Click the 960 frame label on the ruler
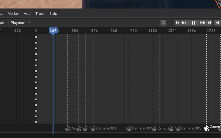 click(x=134, y=31)
